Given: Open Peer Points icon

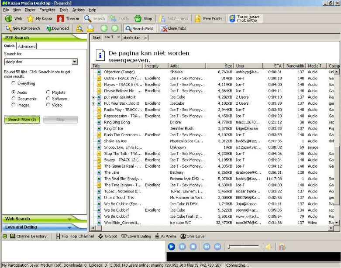Looking at the screenshot, I should click(x=197, y=19).
